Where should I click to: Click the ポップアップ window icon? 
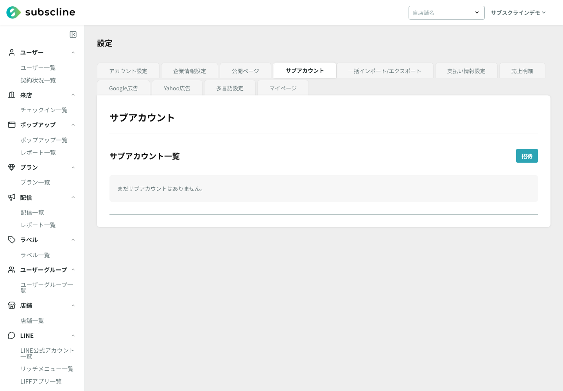click(x=12, y=125)
